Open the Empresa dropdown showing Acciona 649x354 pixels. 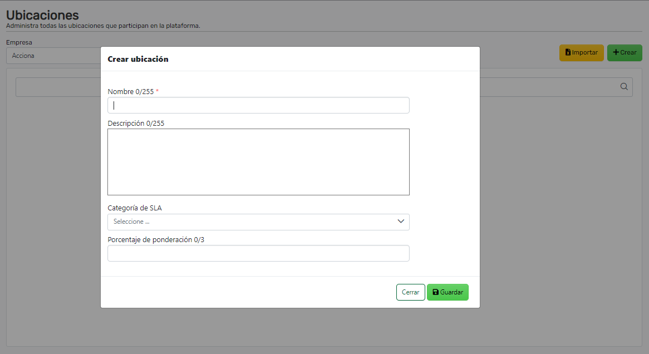[x=53, y=56]
